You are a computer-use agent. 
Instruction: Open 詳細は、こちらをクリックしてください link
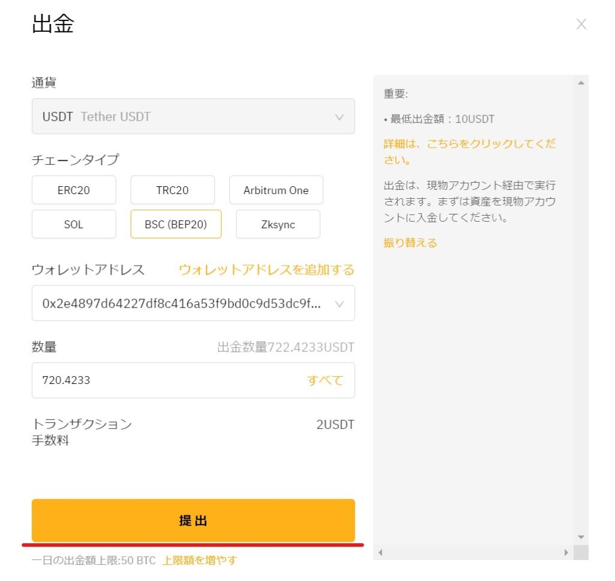coord(470,151)
